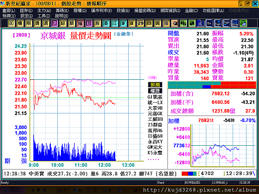Select warrant 25群益 in the list

click(155, 125)
